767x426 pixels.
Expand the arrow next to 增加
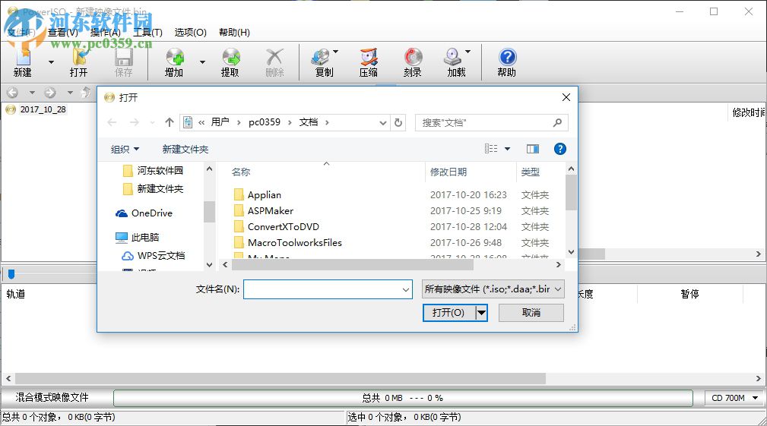(202, 62)
